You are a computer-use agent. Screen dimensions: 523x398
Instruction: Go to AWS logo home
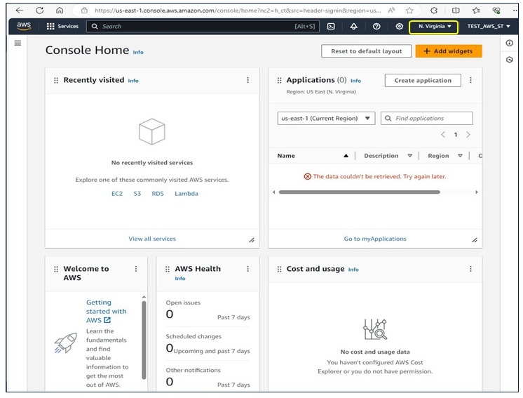click(x=24, y=26)
